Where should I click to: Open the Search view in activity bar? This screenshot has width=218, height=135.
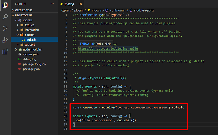click(5, 17)
